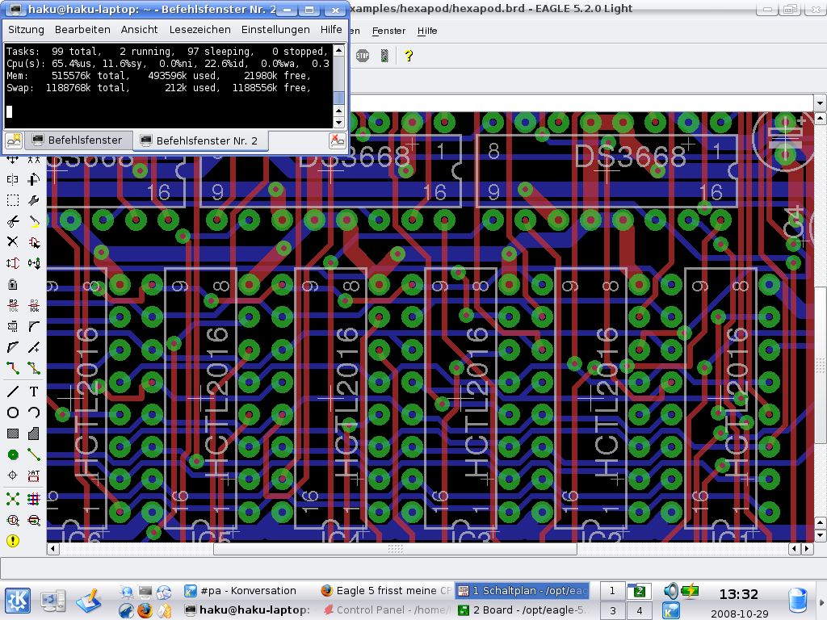This screenshot has width=827, height=620.
Task: Open the Lesezeichen menu
Action: pos(200,30)
